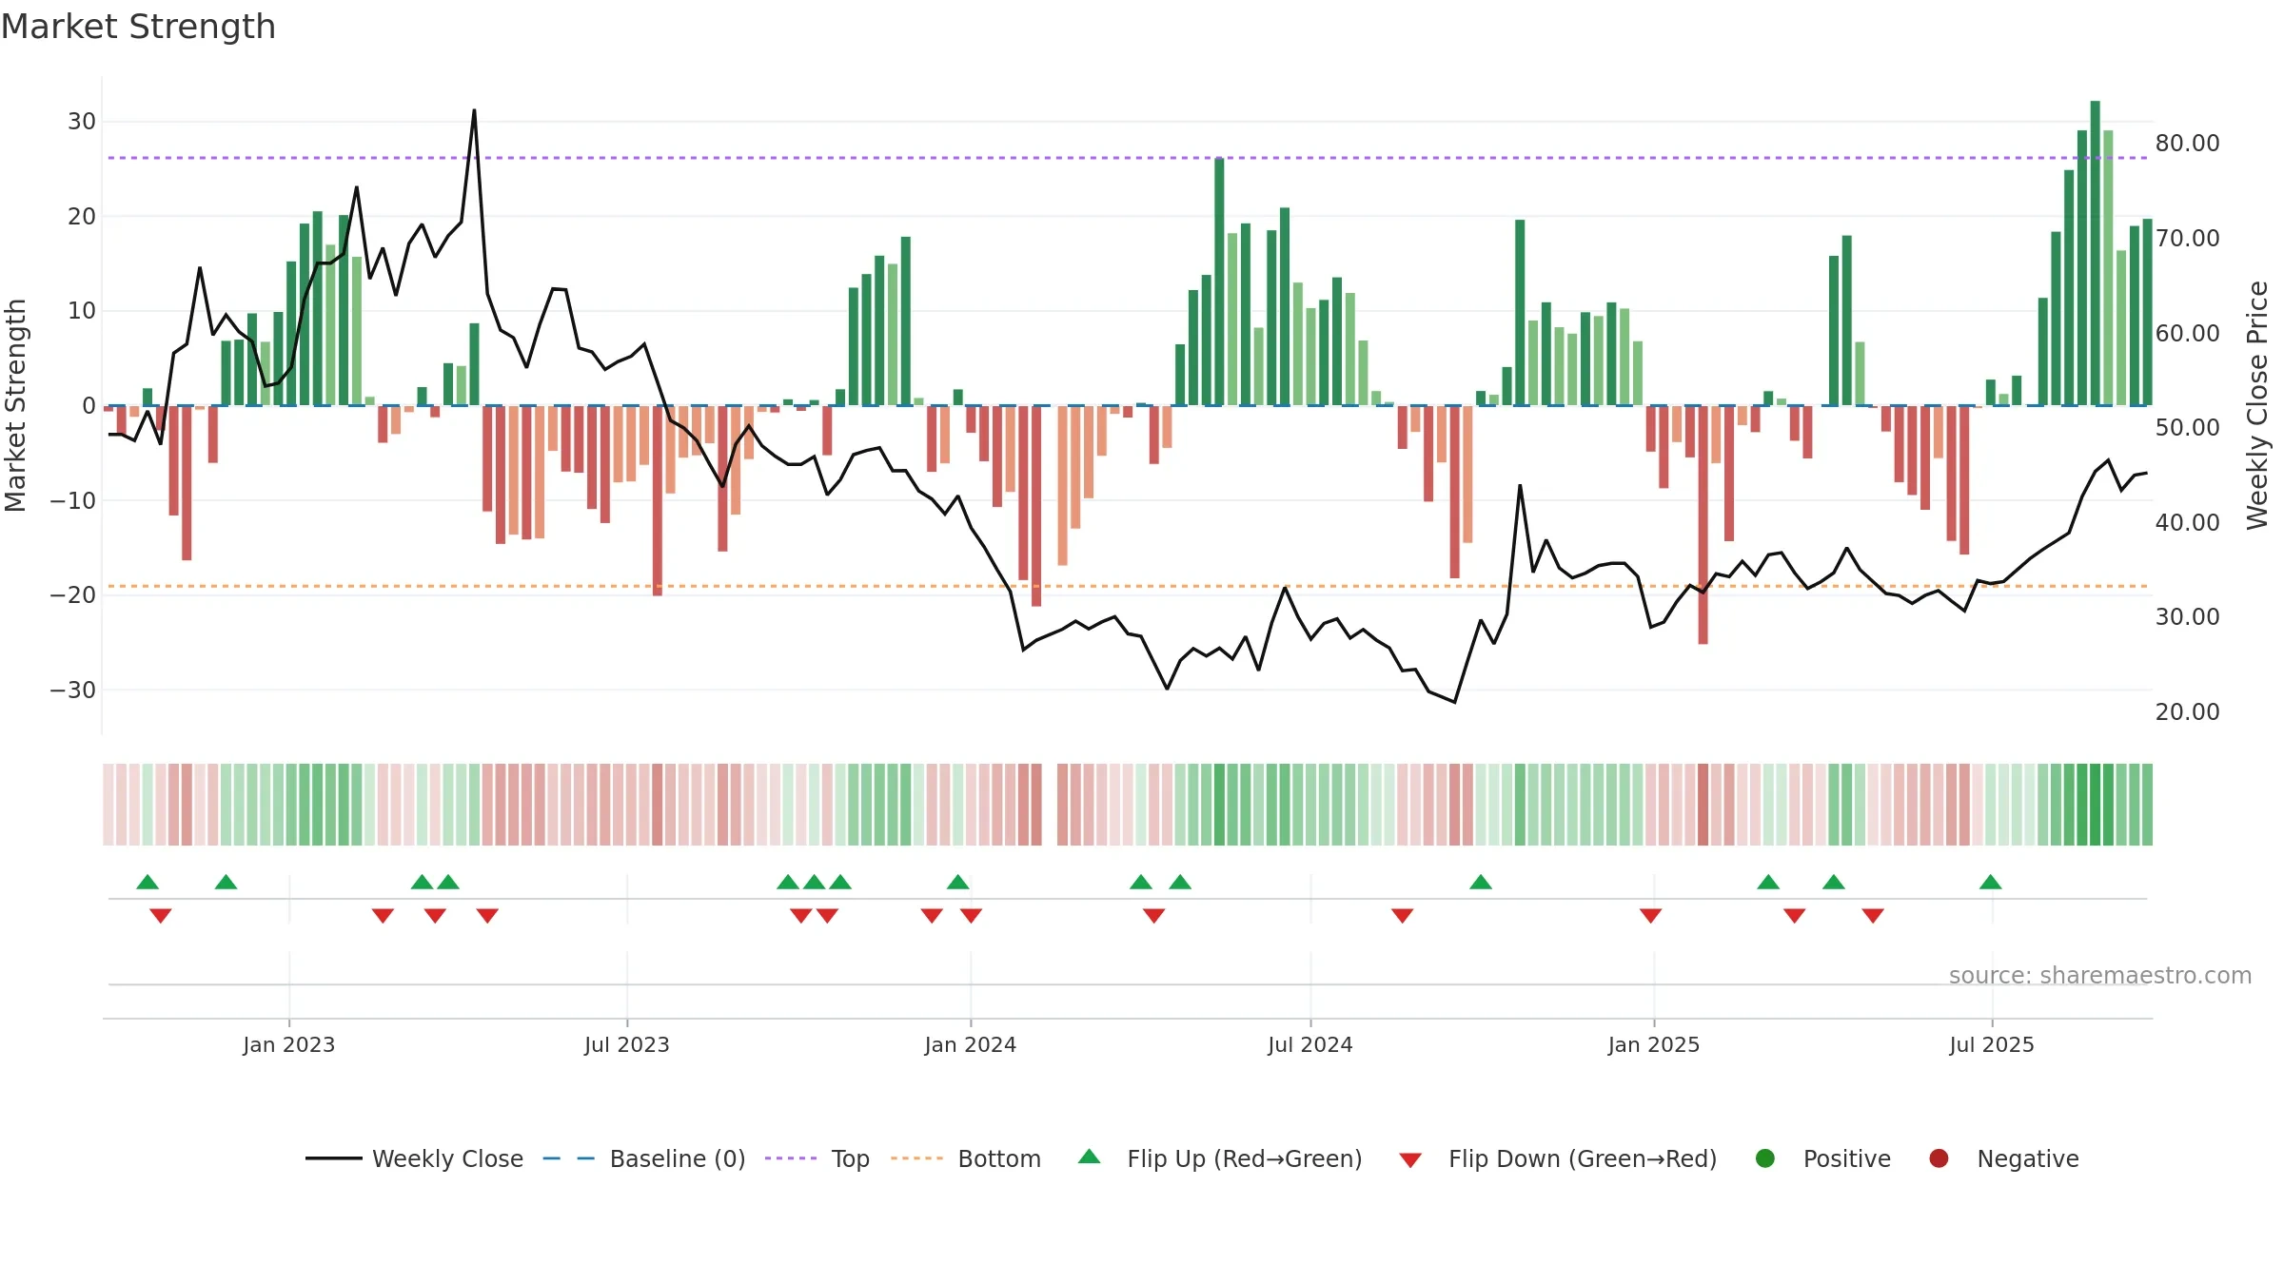
Task: Click the orange dotted Bottom threshold line
Action: click(1128, 586)
